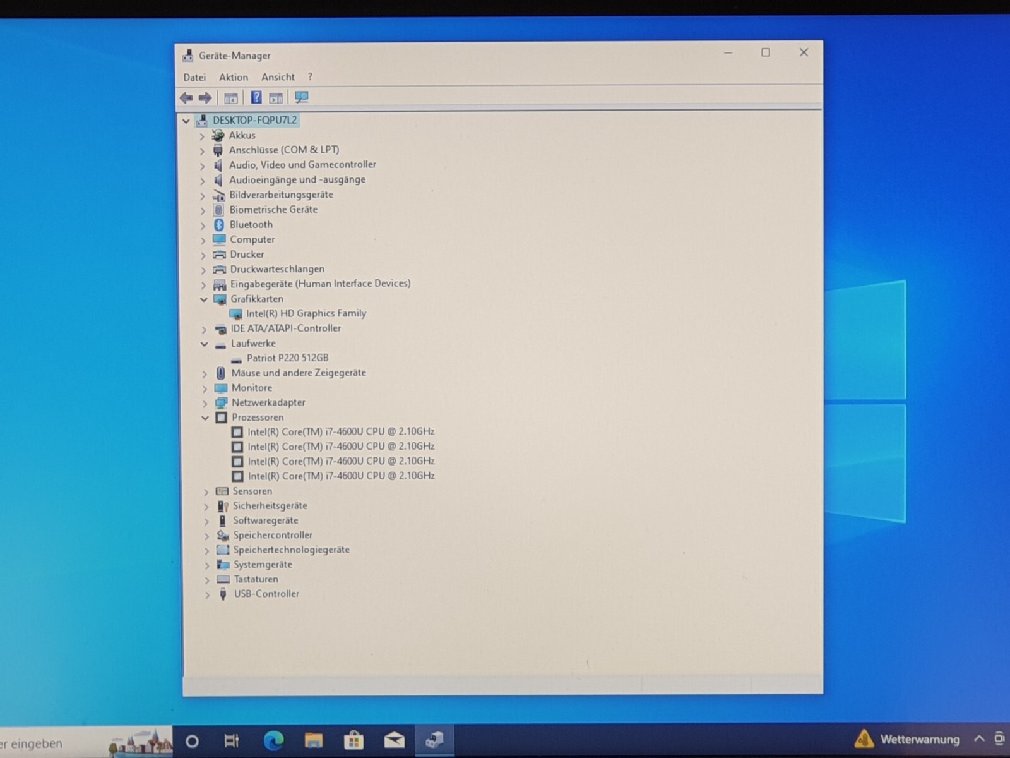Screen dimensions: 1010x758
Task: Open the Ansicht menu
Action: 278,77
